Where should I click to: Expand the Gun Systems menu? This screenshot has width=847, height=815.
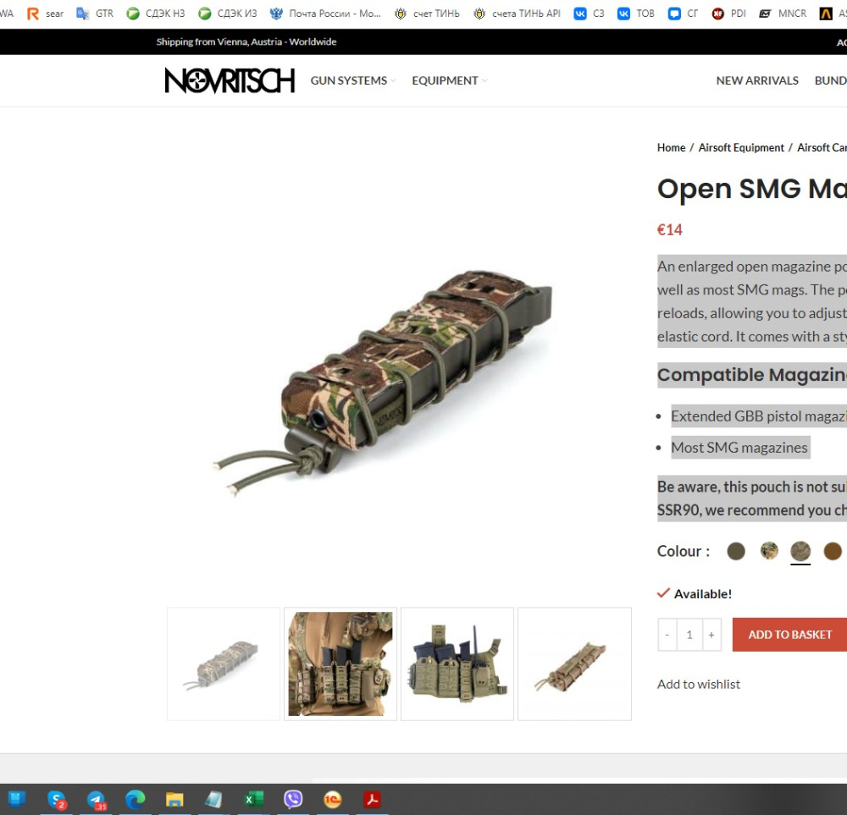click(x=352, y=80)
